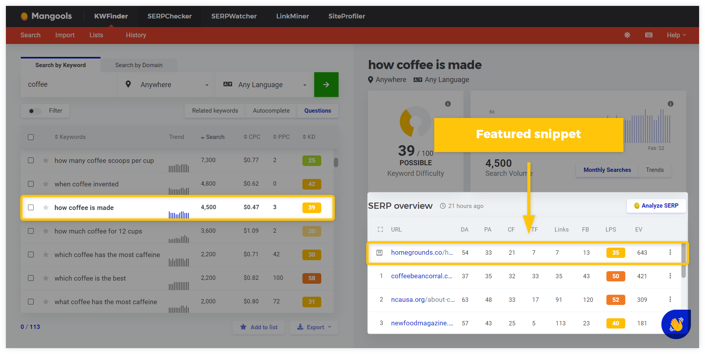
Task: Open more options for ncausa.org row
Action: pos(670,299)
